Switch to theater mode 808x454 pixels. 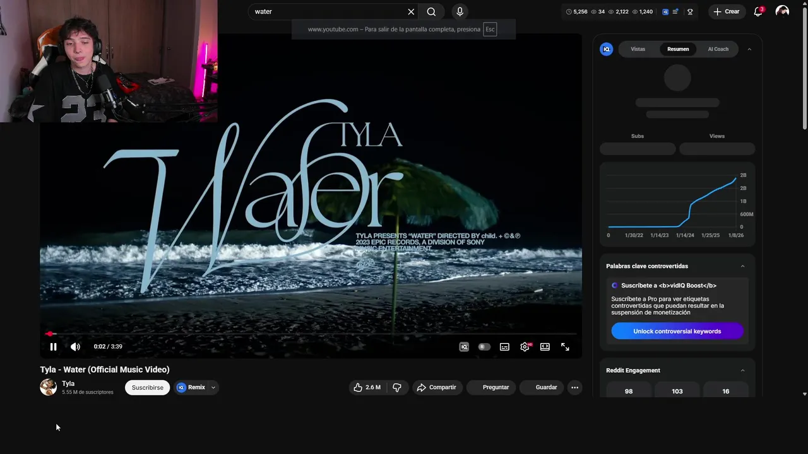tap(545, 347)
